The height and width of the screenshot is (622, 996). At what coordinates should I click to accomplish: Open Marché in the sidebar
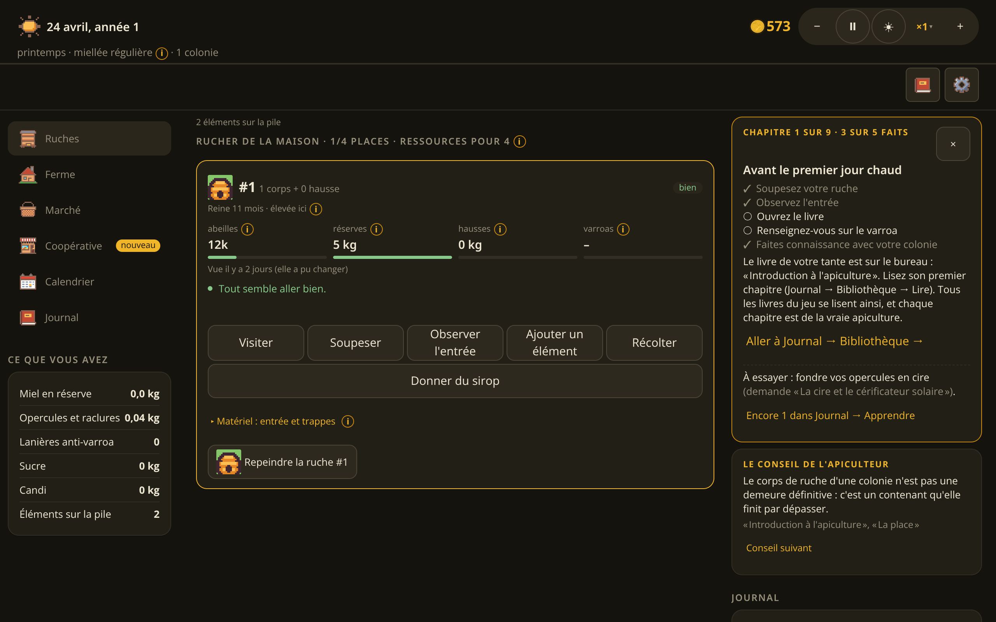[89, 210]
